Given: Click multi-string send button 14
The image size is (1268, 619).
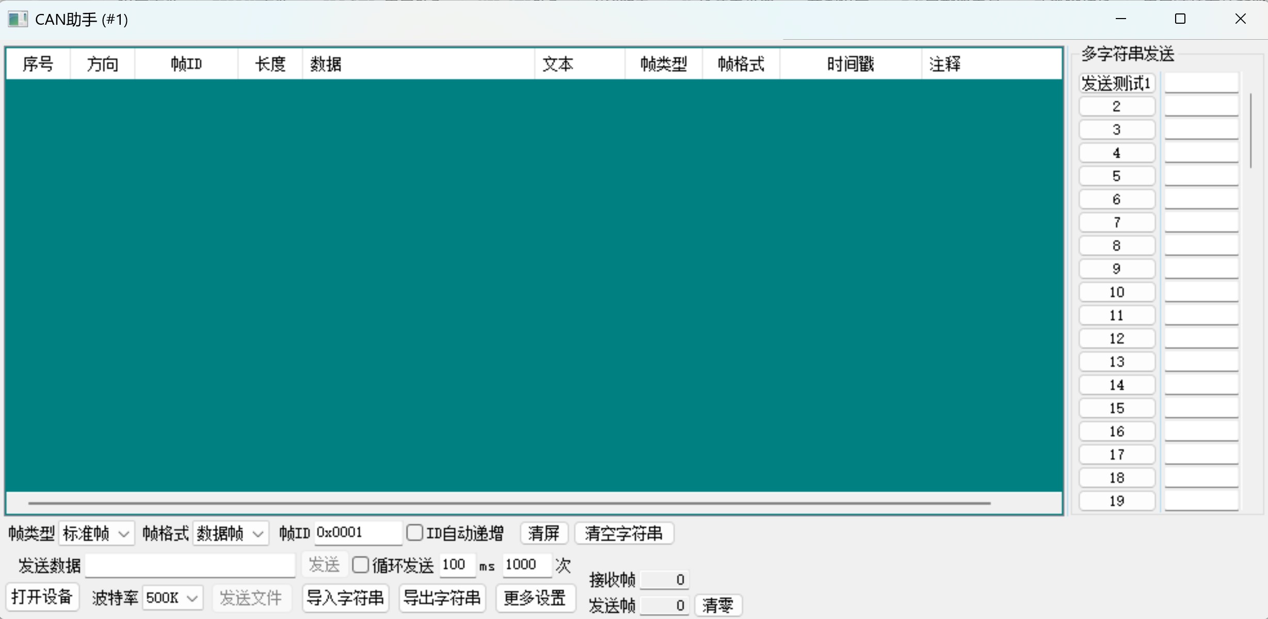Looking at the screenshot, I should (1117, 385).
